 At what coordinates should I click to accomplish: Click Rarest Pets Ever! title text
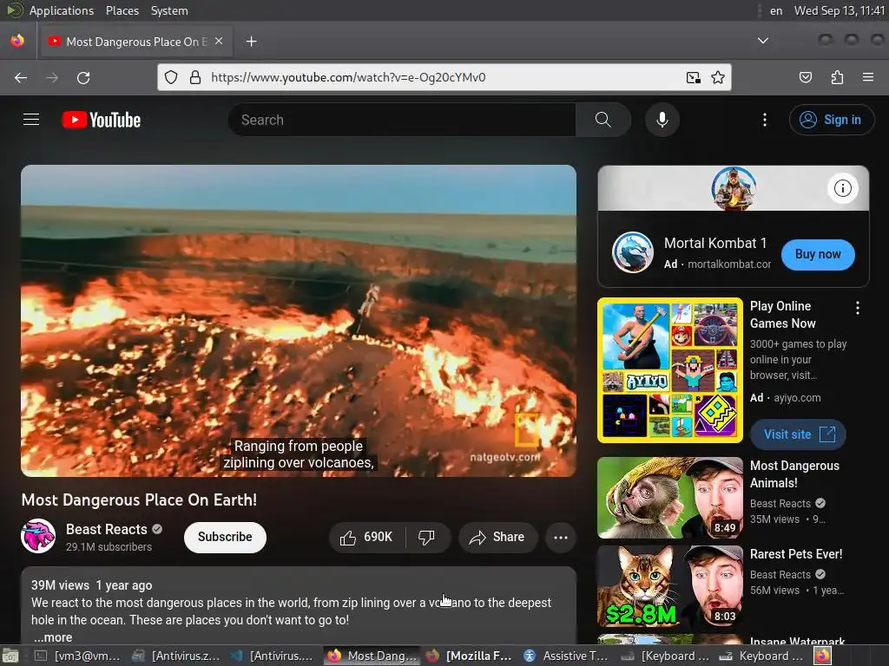[x=796, y=554]
